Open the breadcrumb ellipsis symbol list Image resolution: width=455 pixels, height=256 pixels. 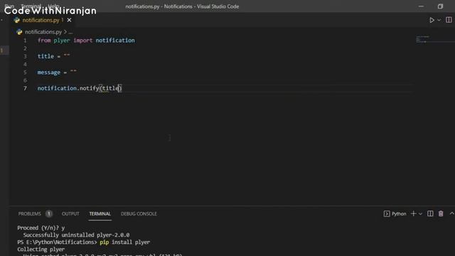tap(70, 32)
